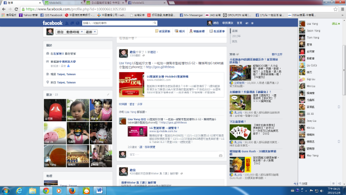This screenshot has width=346, height=195.
Task: Click the Chrome back arrow
Action: 4,9
